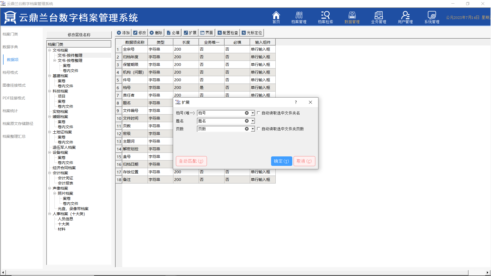Enable 自动读取选中文件夹页数 checkbox

pyautogui.click(x=259, y=129)
